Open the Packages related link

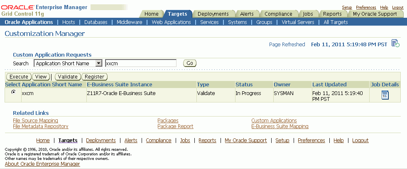click(168, 120)
